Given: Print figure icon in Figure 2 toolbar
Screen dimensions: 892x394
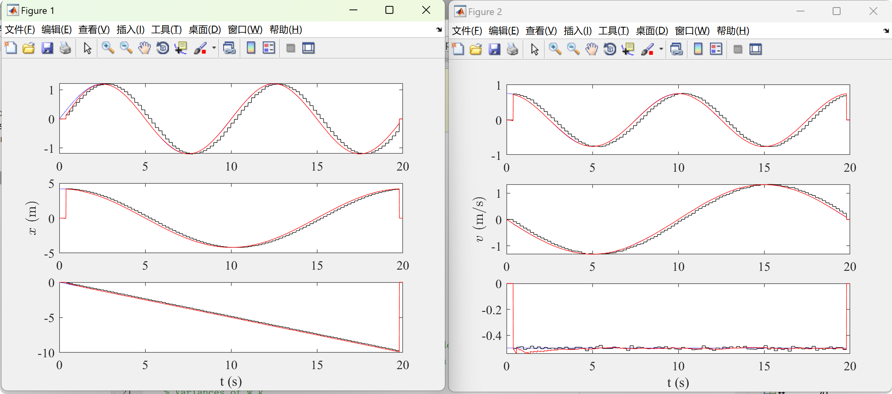Looking at the screenshot, I should pyautogui.click(x=512, y=49).
